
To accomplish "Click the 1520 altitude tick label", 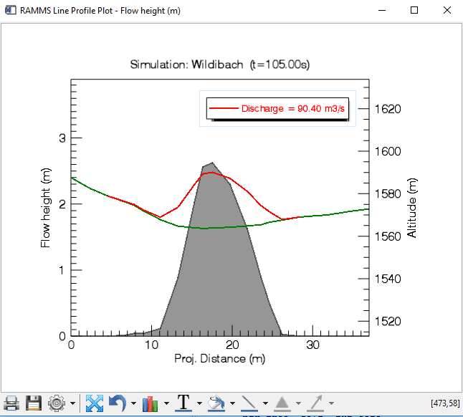I will (x=388, y=322).
